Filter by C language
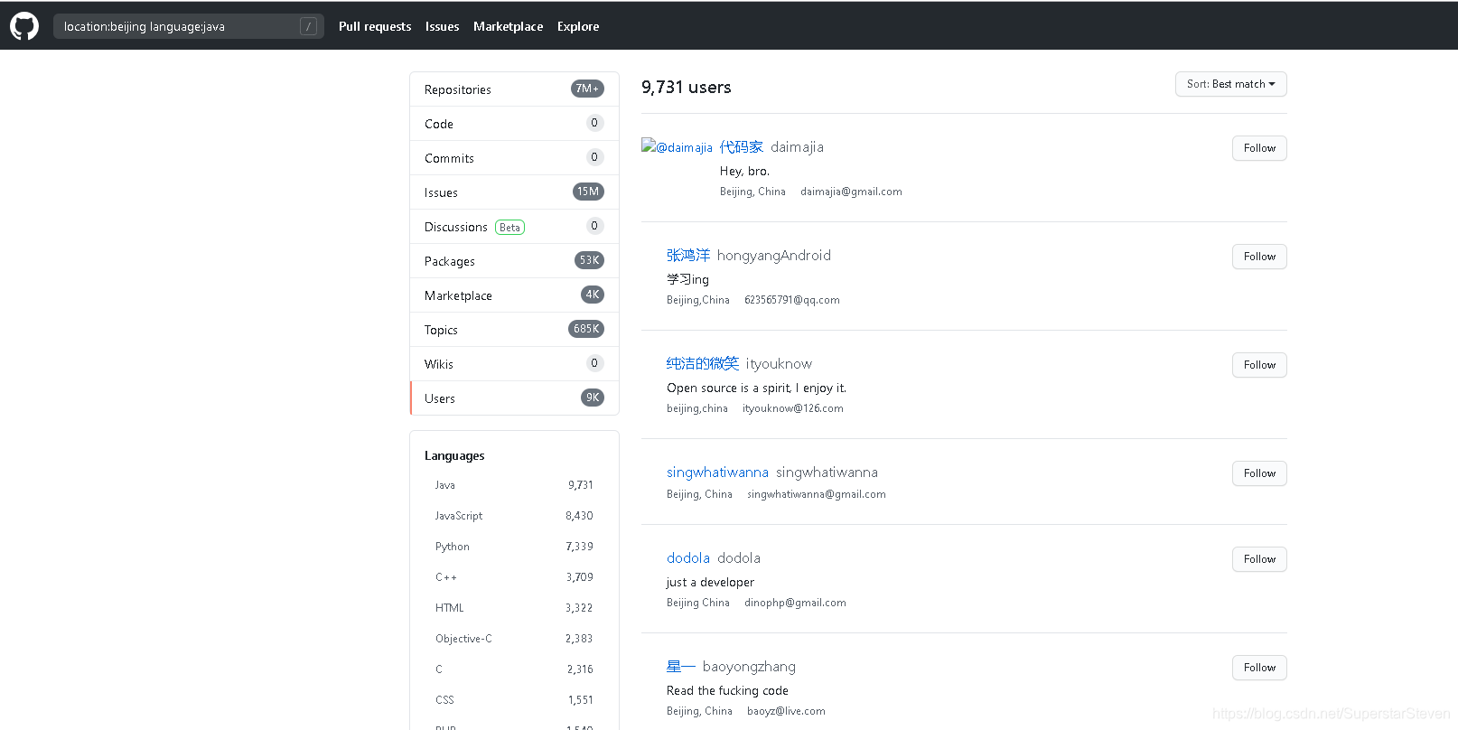 coord(514,669)
